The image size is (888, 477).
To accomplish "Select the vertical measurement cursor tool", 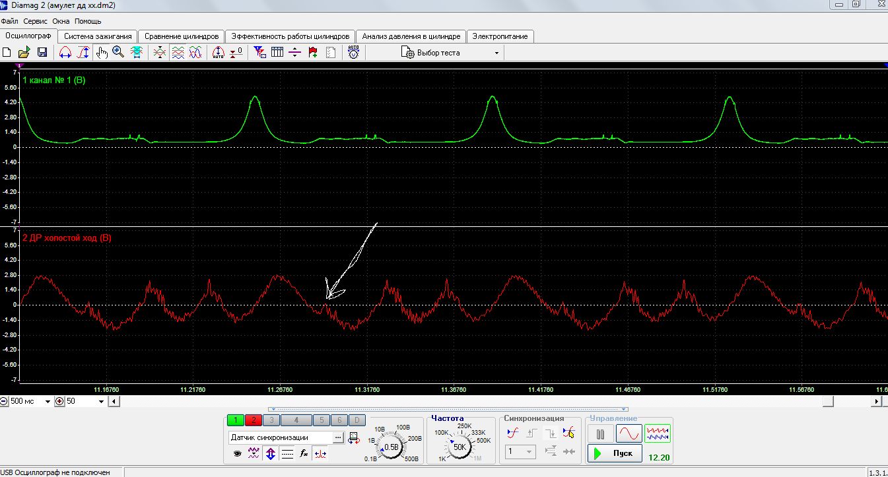I will 84,53.
